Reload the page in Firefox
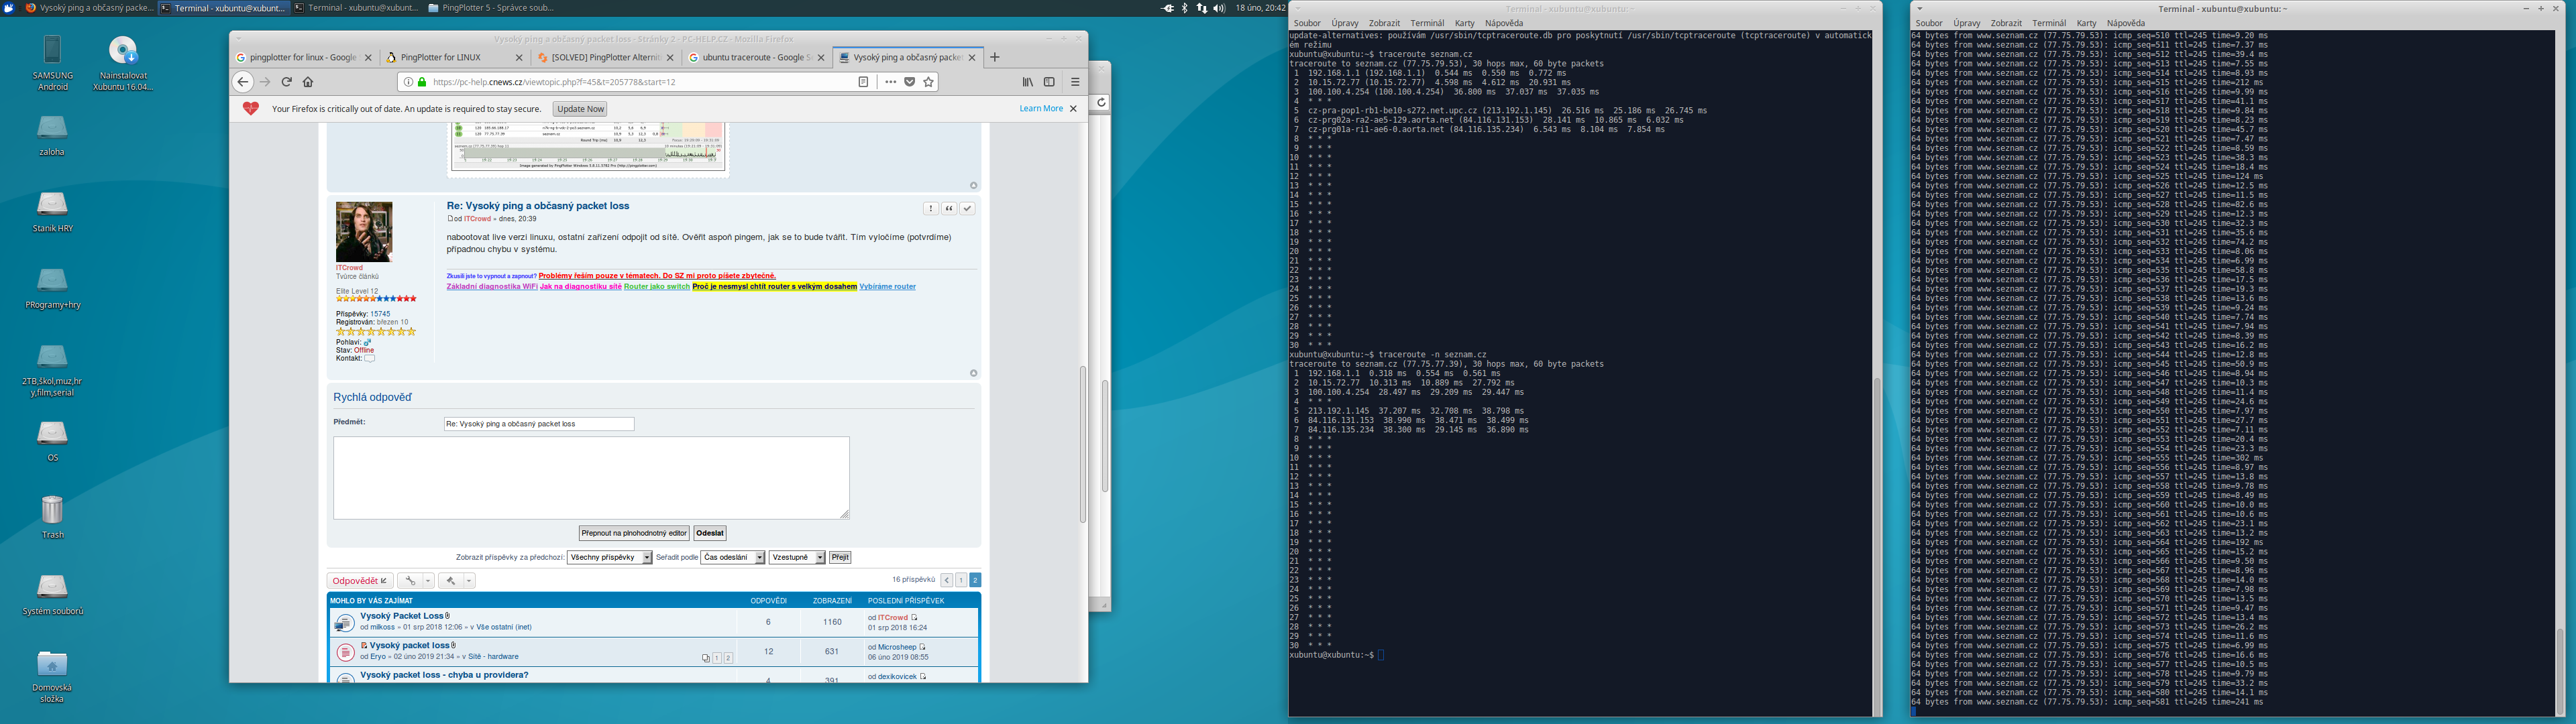This screenshot has width=2576, height=724. (x=286, y=82)
